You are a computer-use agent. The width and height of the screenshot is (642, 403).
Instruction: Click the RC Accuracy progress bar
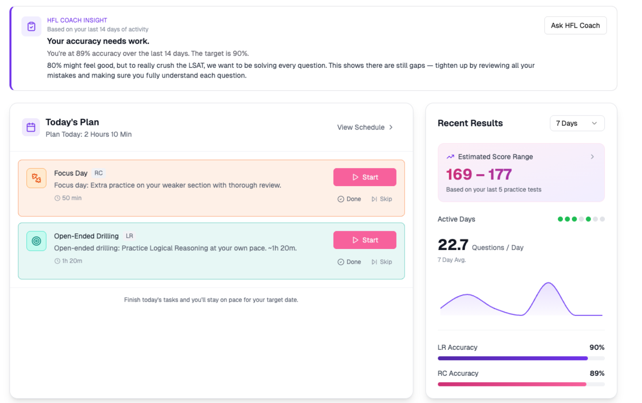point(521,384)
